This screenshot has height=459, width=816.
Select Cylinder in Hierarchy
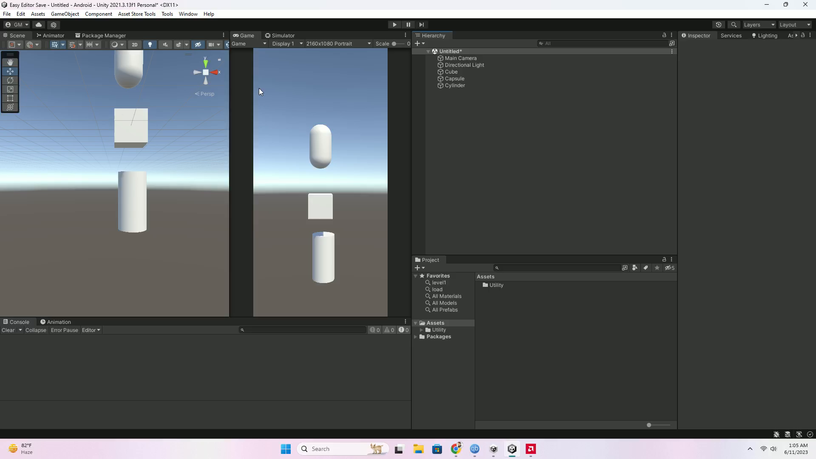pos(455,85)
